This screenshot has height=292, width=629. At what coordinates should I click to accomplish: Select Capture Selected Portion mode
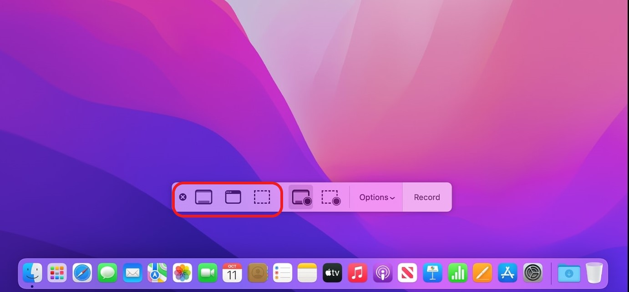point(262,197)
